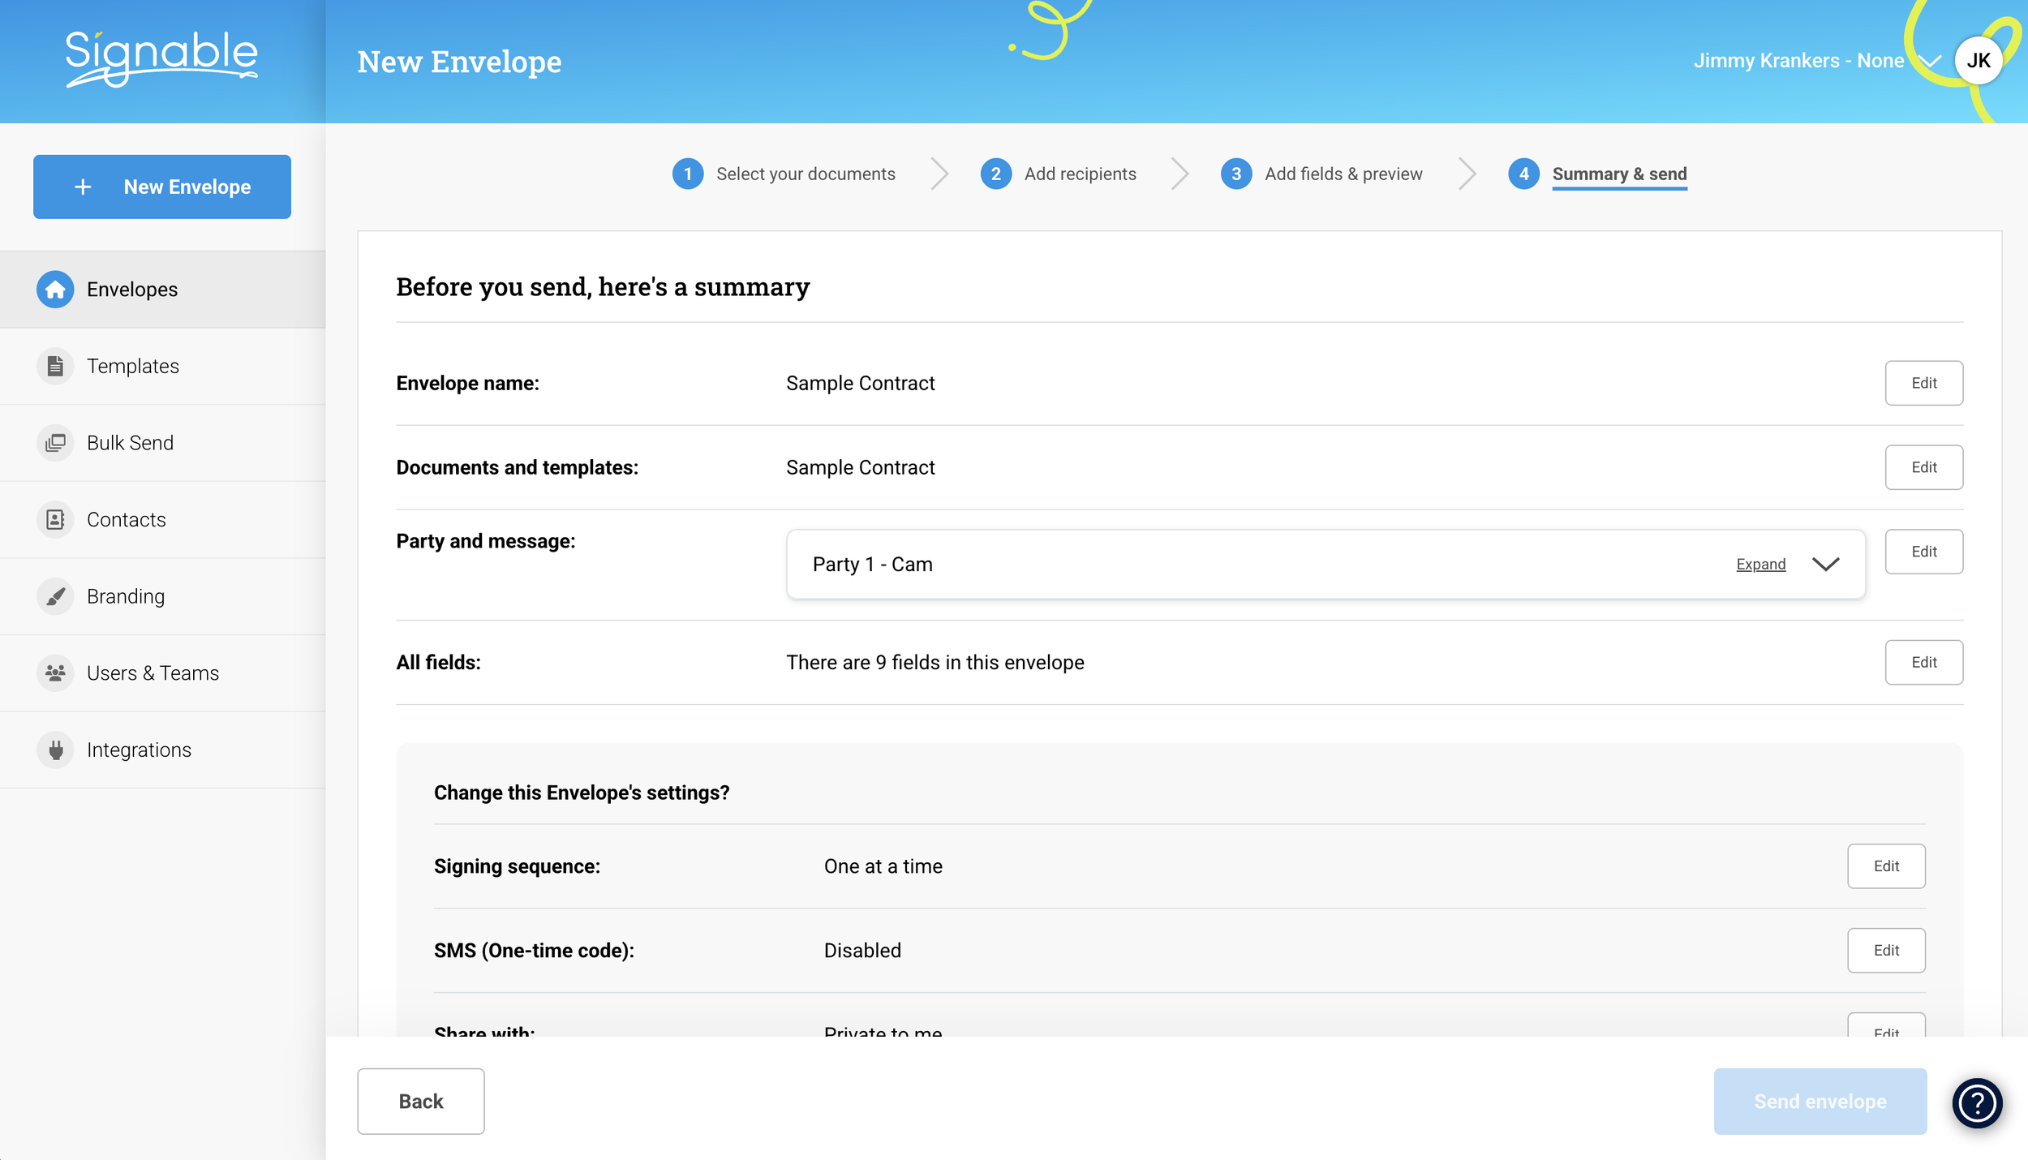2028x1160 pixels.
Task: Click the Envelopes home icon
Action: point(55,290)
